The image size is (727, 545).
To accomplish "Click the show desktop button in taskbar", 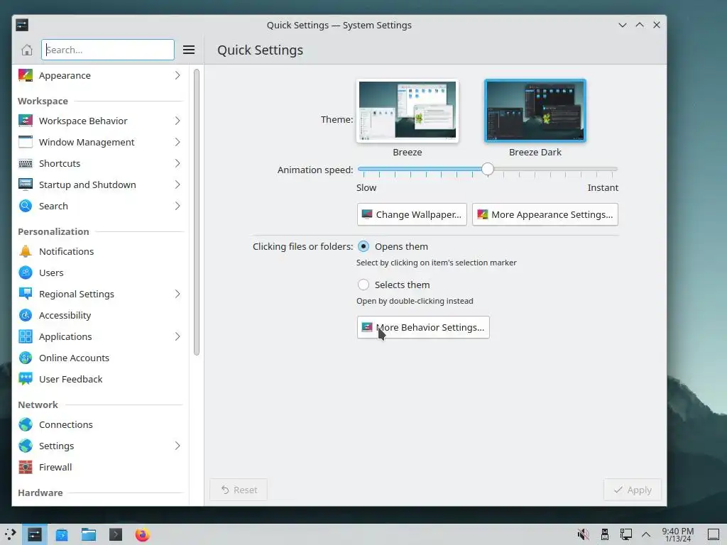I will [x=713, y=535].
